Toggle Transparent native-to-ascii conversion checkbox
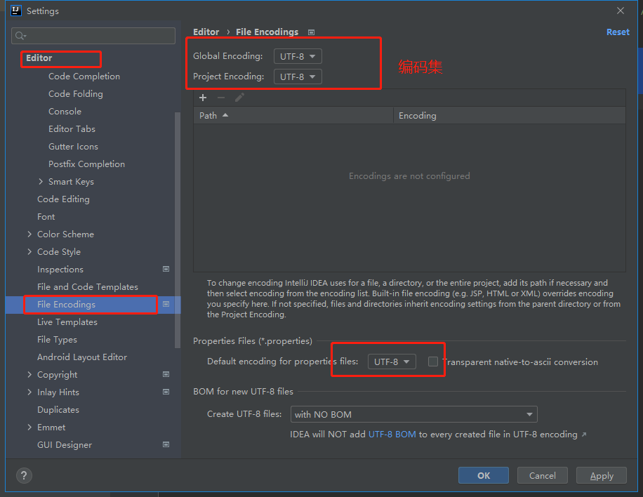Viewport: 643px width, 497px height. [x=433, y=362]
